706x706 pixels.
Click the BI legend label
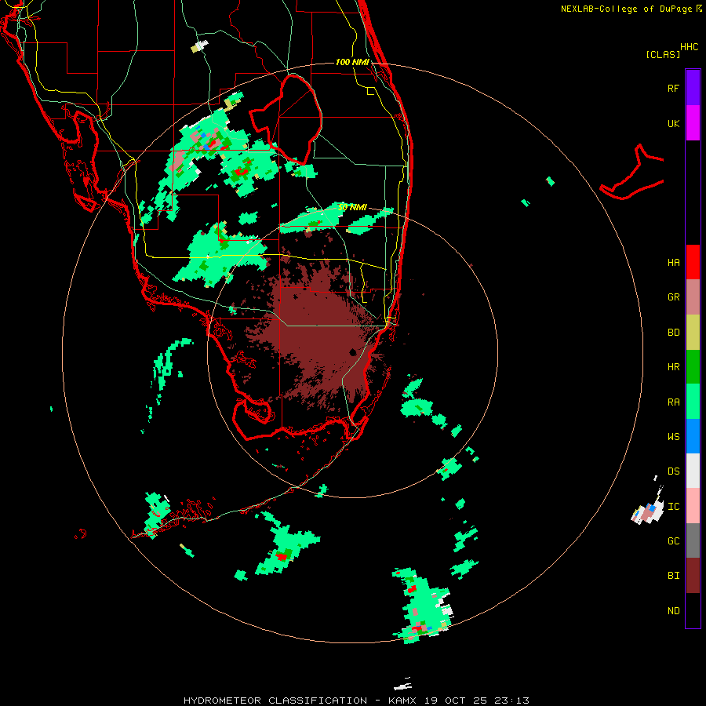tap(674, 576)
